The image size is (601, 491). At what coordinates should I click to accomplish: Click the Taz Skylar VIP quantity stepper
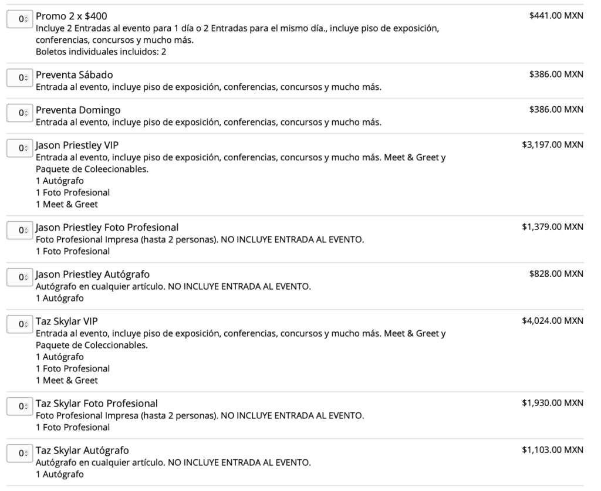pos(19,324)
